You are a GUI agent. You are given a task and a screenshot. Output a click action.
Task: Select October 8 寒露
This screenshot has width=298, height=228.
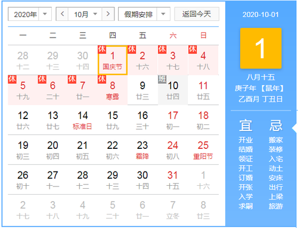[113, 90]
